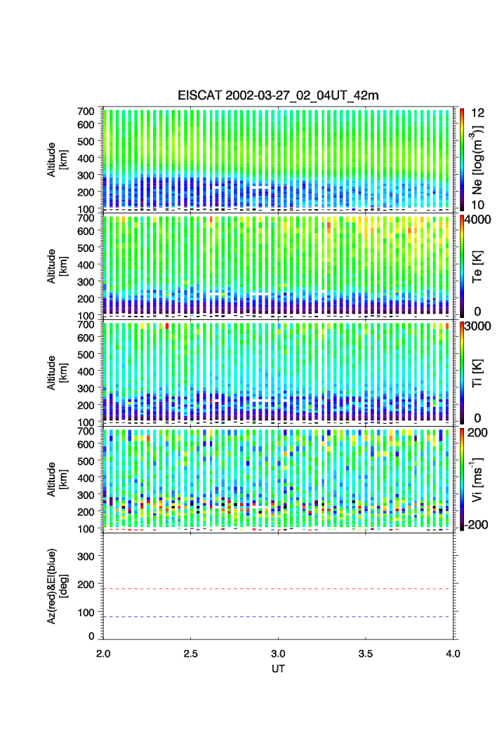
Task: Click the 3.5 tick label on UT axis
Action: [x=366, y=653]
